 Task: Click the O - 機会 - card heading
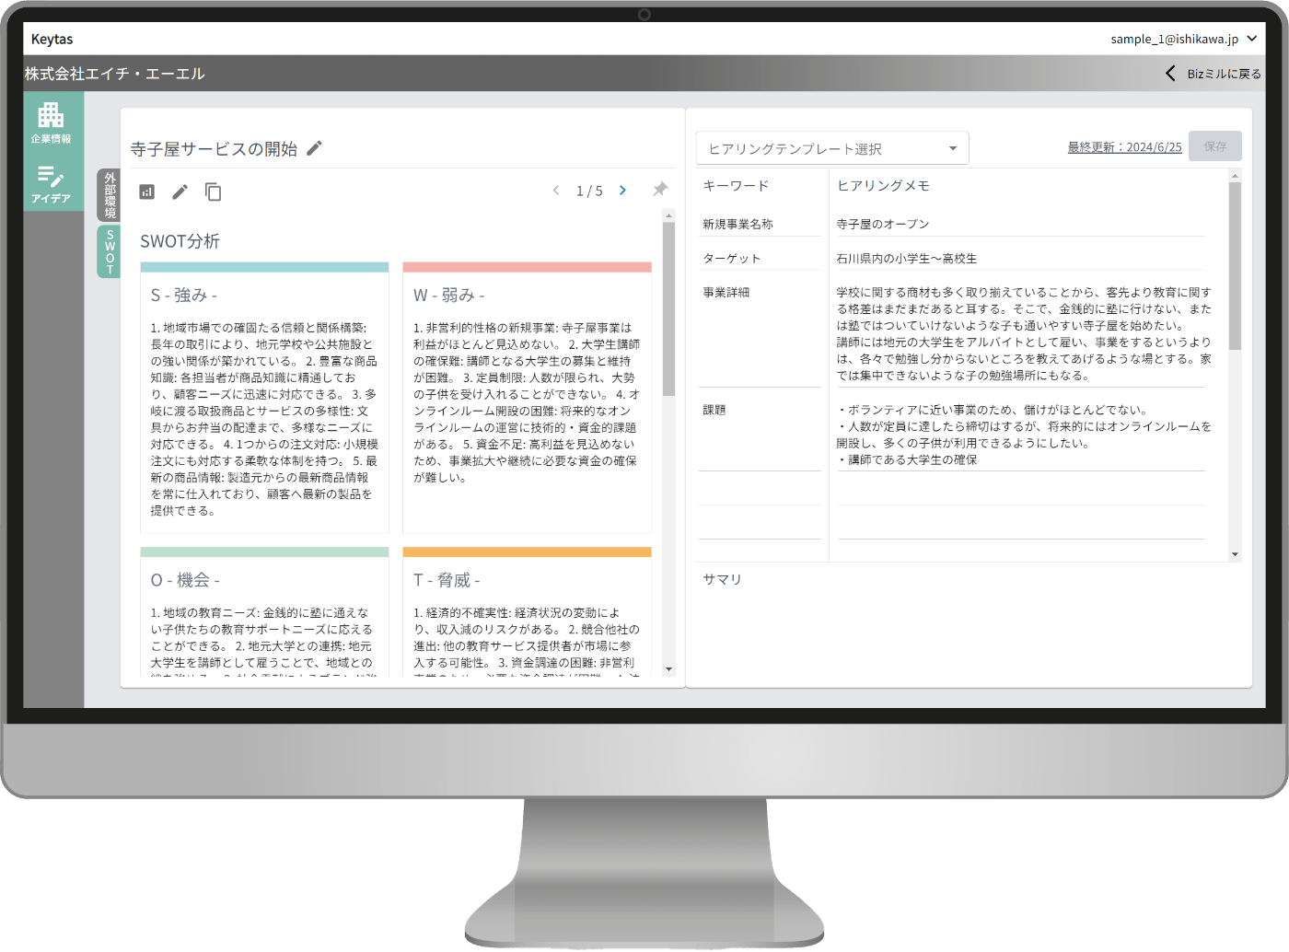pyautogui.click(x=185, y=580)
